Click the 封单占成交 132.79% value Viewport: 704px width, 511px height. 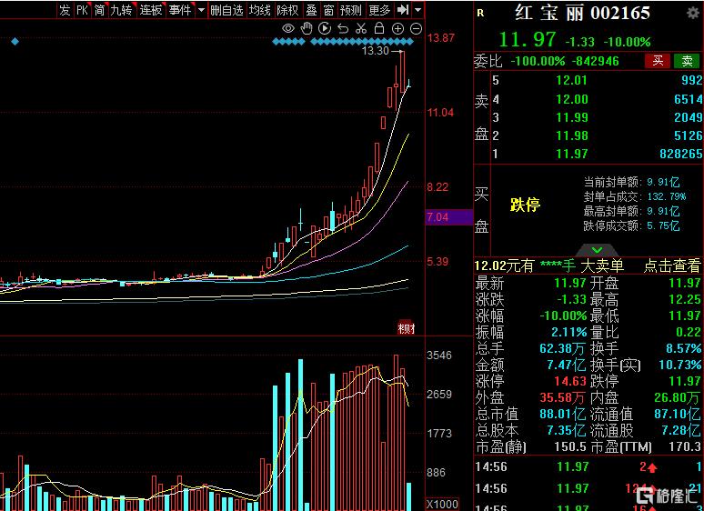click(667, 196)
